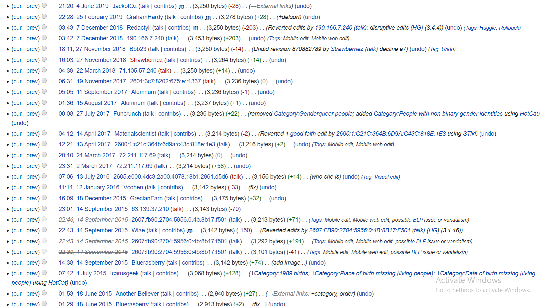Click the Huggle tag link
The height and width of the screenshot is (306, 543).
coord(487,28)
